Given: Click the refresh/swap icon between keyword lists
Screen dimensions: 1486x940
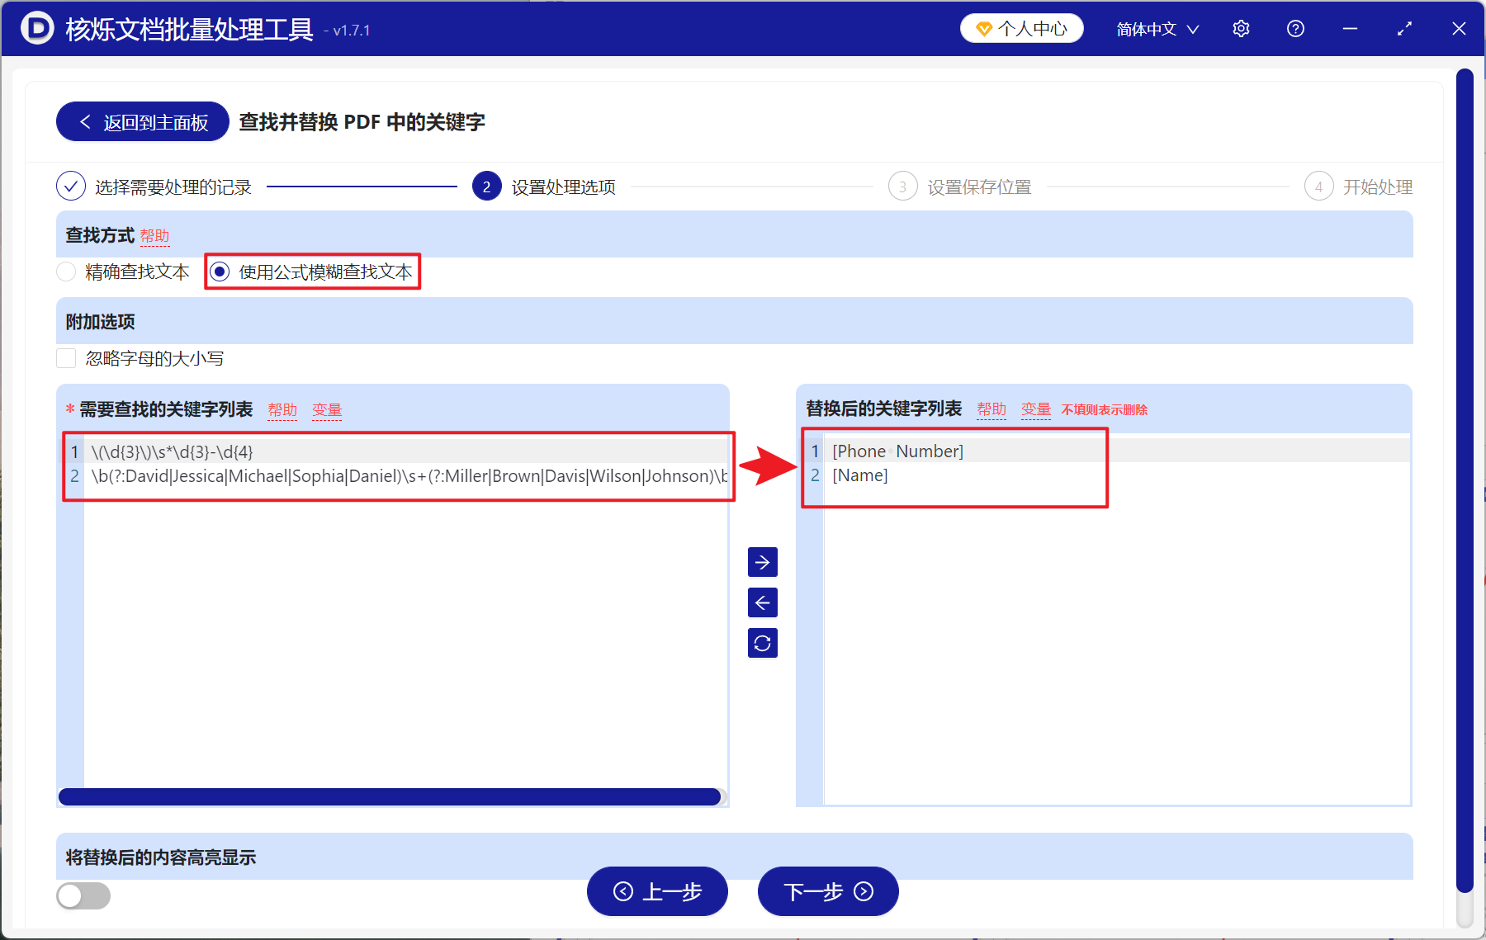Looking at the screenshot, I should (x=762, y=643).
